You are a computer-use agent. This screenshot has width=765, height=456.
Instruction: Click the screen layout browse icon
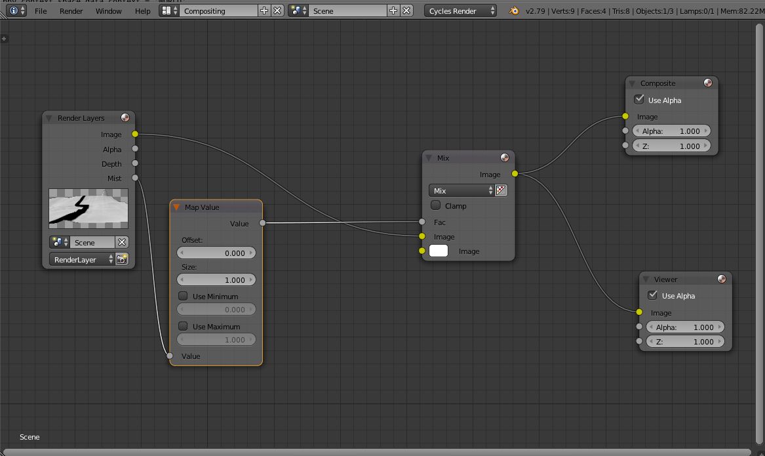pos(169,10)
